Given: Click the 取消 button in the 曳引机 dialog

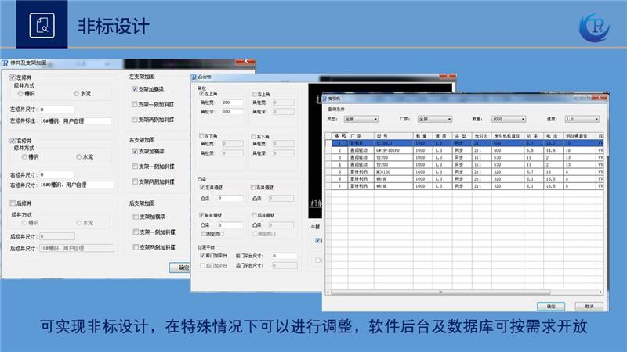Looking at the screenshot, I should (589, 306).
